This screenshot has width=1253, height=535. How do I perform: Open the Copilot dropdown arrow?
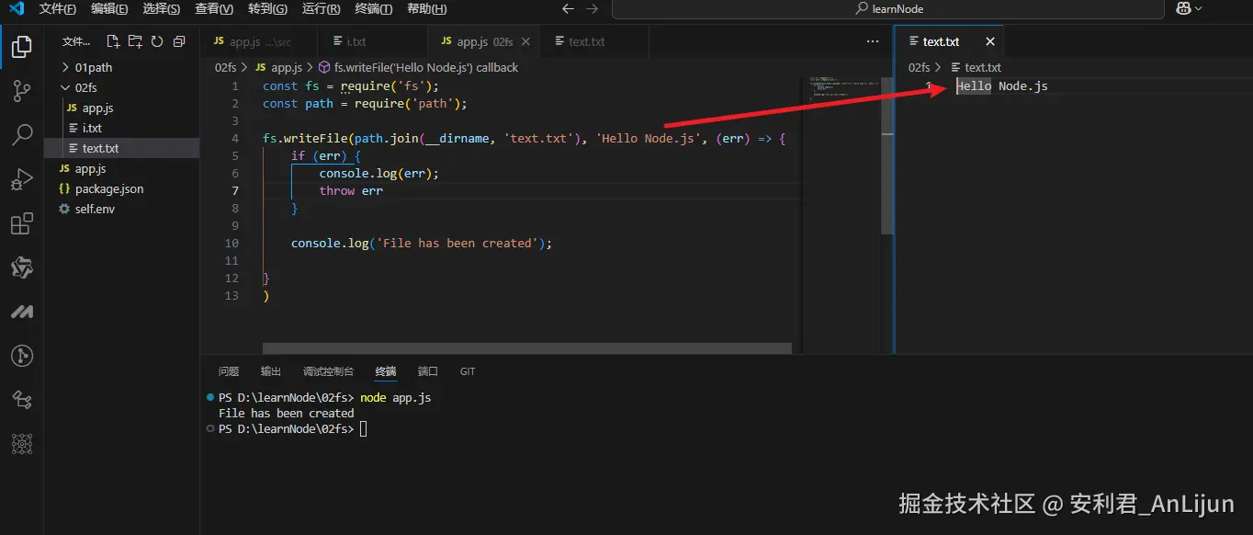(x=1198, y=8)
